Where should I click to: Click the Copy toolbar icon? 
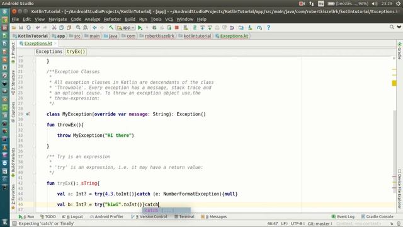[62, 28]
